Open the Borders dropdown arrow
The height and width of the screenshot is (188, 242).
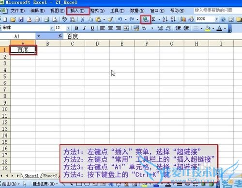[x=201, y=29]
